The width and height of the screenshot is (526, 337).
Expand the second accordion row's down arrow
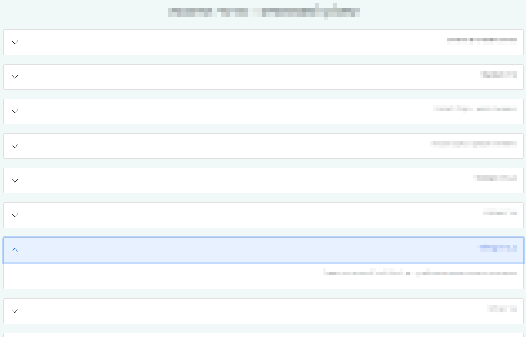(15, 77)
